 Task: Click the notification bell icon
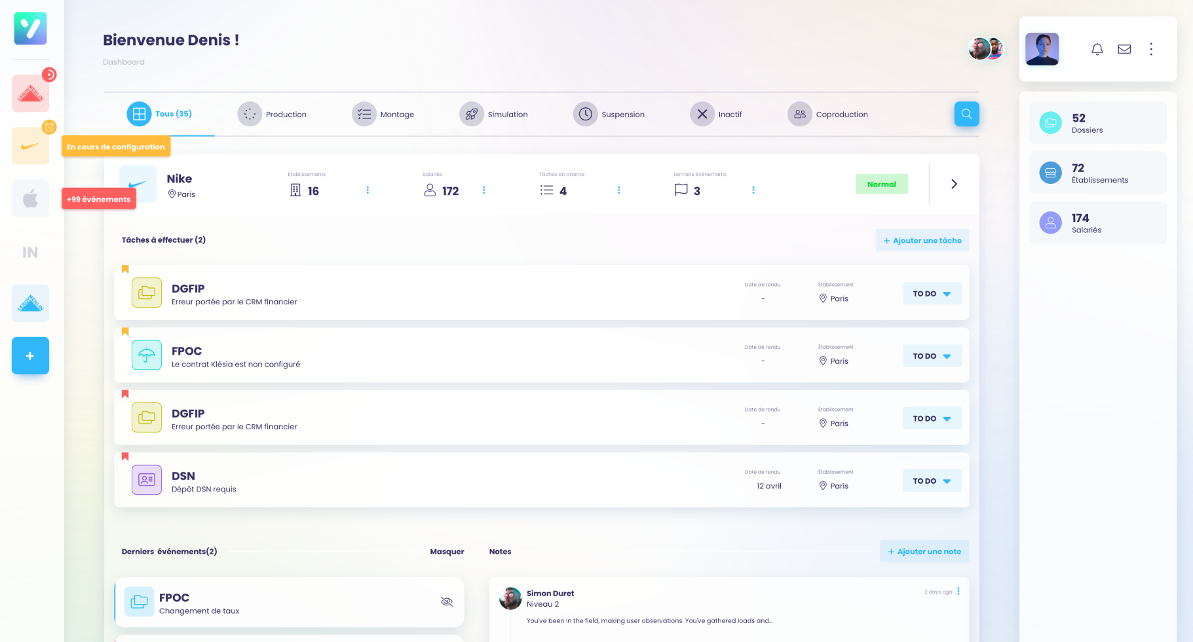[x=1097, y=49]
